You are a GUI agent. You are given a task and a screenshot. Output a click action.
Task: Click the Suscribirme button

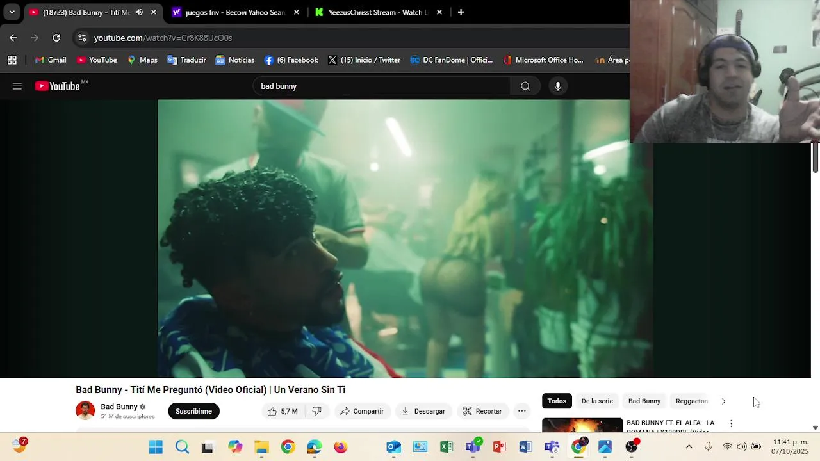tap(193, 411)
